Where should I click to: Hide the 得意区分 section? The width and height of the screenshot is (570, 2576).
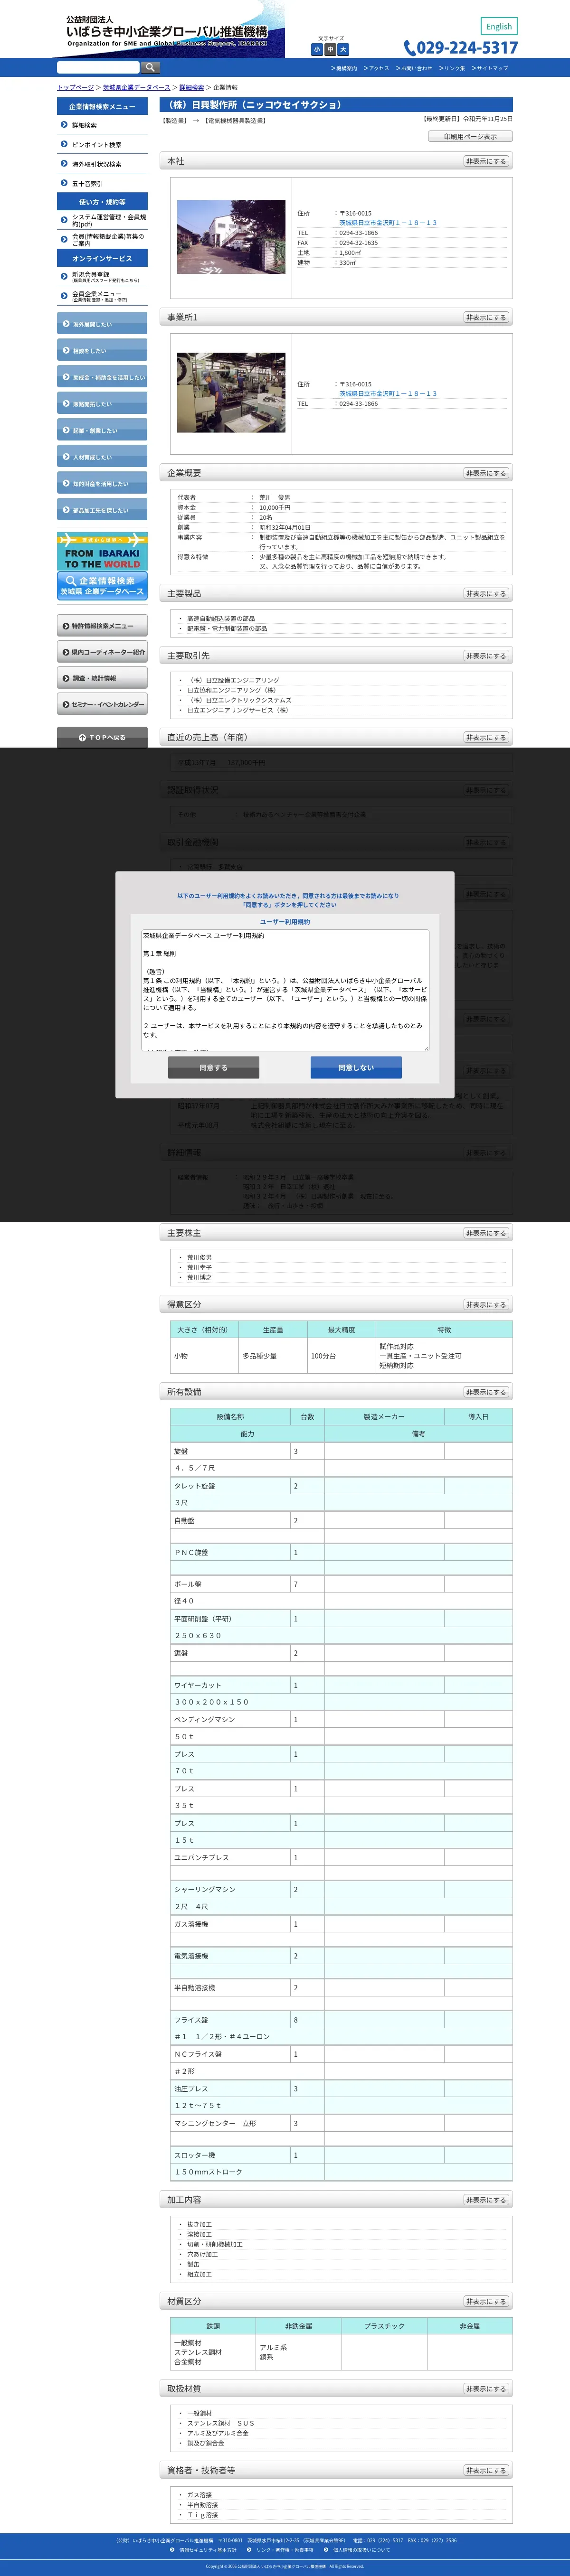point(486,1305)
